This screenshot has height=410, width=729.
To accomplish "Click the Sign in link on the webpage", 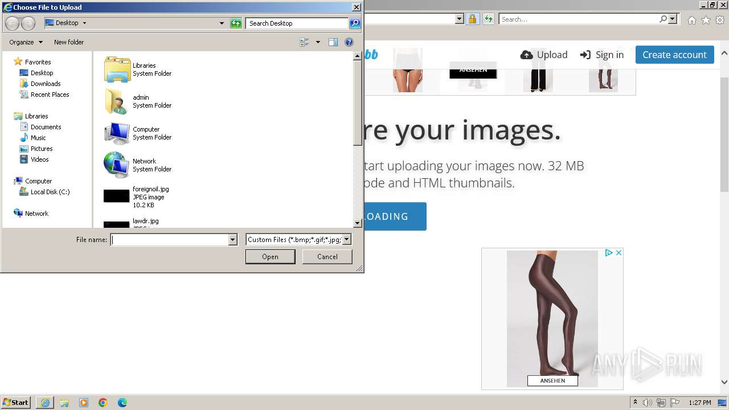I will [x=602, y=55].
